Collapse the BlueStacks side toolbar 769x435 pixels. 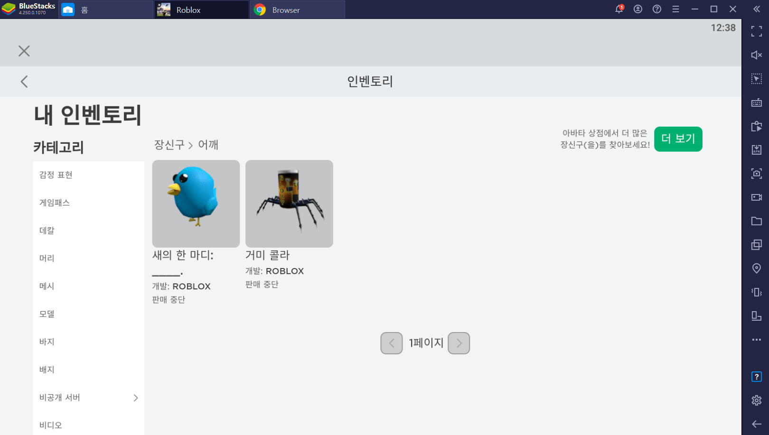(x=757, y=9)
